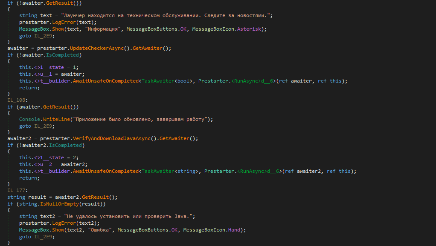Click the TaskAwaiter<string> type argument

coord(170,171)
